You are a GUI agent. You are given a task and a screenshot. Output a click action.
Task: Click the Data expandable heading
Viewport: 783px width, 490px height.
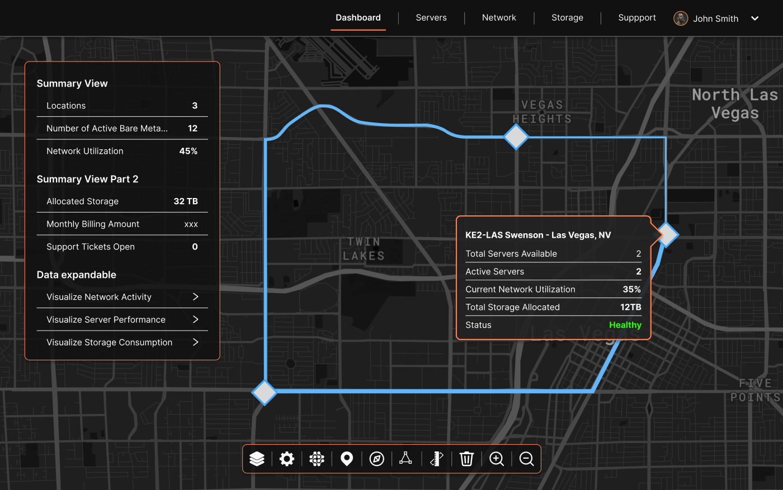(x=77, y=275)
